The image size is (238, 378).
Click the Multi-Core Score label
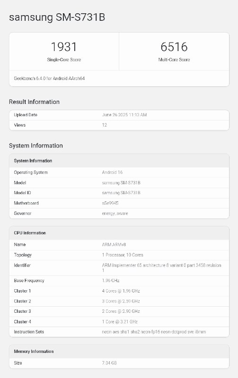pos(174,60)
